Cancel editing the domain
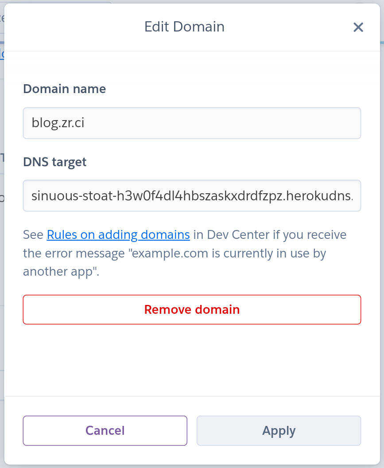384x468 pixels. tap(105, 430)
